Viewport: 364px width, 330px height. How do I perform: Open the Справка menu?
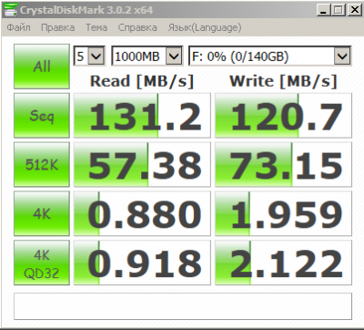[x=137, y=27]
